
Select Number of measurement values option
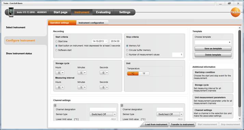tap(127, 55)
